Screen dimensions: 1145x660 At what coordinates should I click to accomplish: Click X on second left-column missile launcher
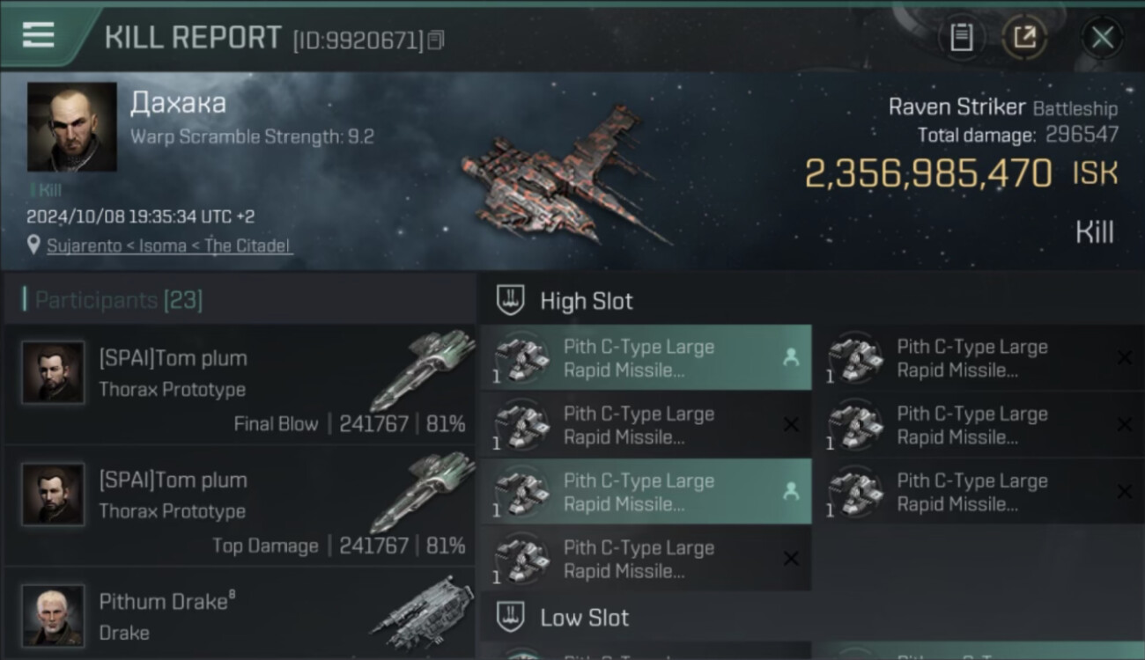(x=790, y=425)
